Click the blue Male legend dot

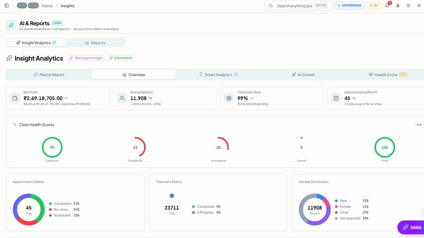(x=336, y=201)
